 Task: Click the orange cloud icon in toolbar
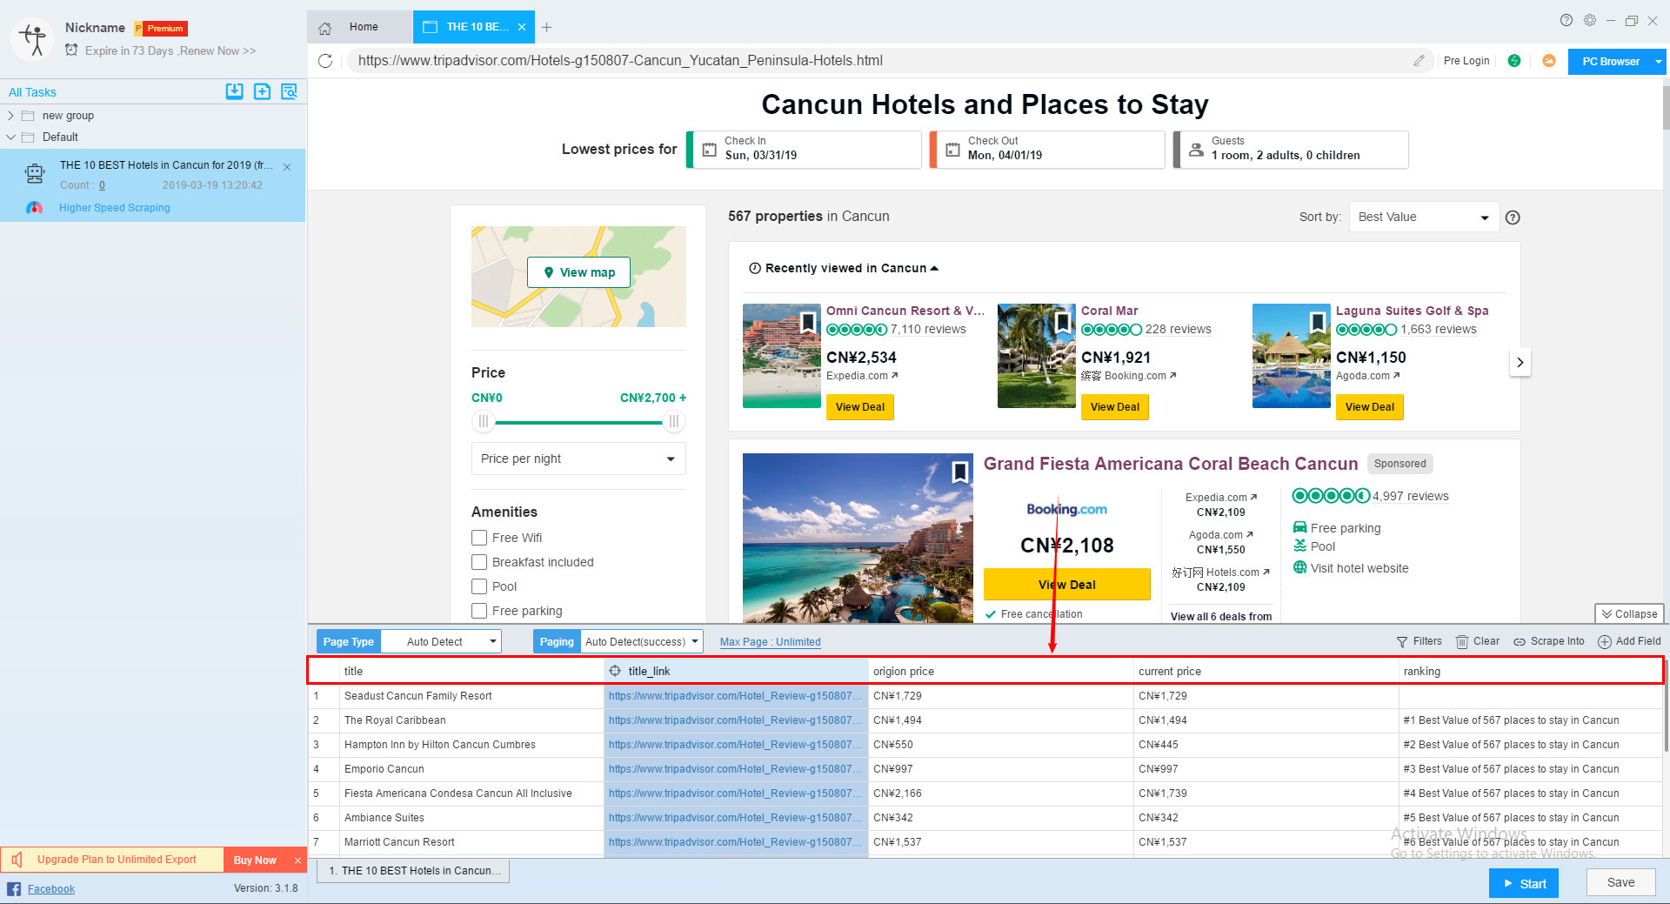[x=1549, y=61]
